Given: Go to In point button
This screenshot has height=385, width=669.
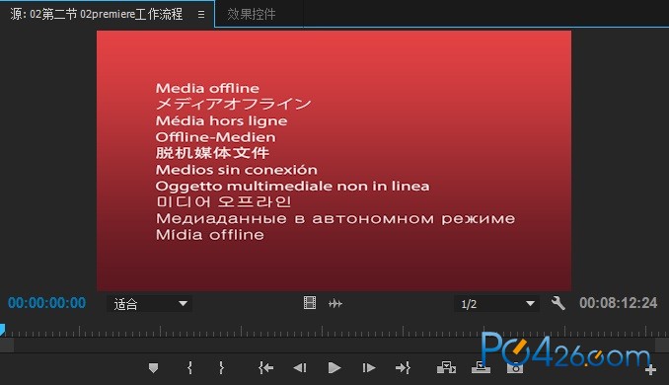Looking at the screenshot, I should (265, 367).
